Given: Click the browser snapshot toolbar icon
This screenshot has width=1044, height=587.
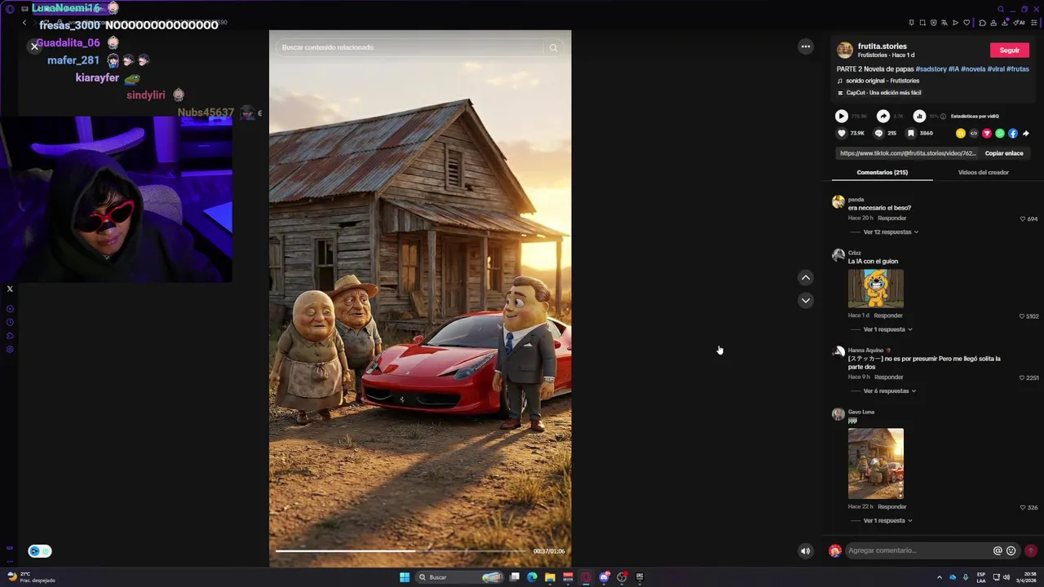Looking at the screenshot, I should pyautogui.click(x=922, y=23).
